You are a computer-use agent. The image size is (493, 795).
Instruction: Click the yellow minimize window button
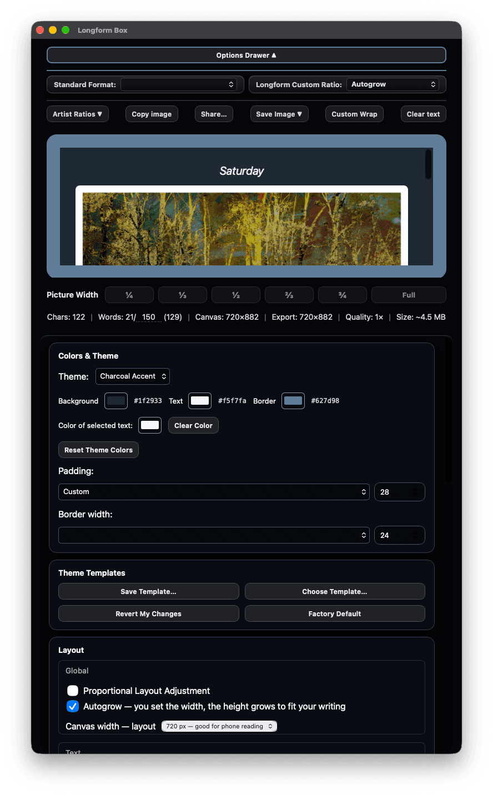tap(53, 30)
